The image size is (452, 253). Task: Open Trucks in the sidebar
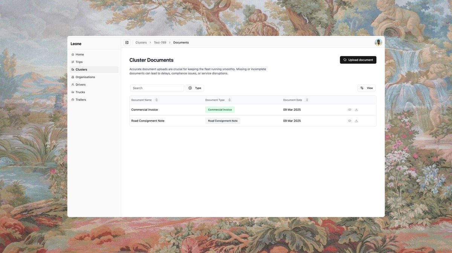94,92
